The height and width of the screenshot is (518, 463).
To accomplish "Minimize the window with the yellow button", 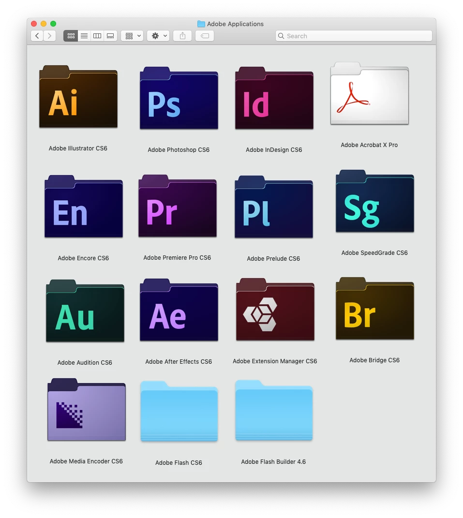I will [x=43, y=24].
